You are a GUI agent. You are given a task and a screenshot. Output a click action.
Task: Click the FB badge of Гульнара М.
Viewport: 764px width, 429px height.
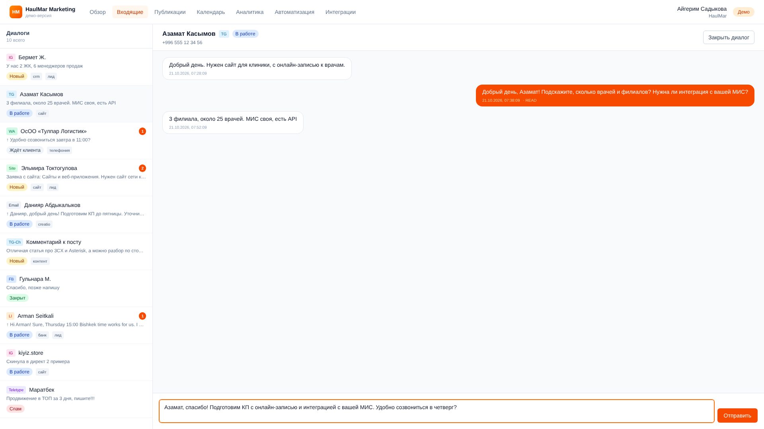(11, 279)
